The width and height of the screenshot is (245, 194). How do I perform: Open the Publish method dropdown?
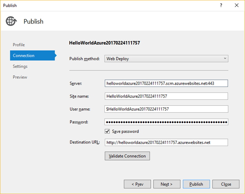point(166,59)
